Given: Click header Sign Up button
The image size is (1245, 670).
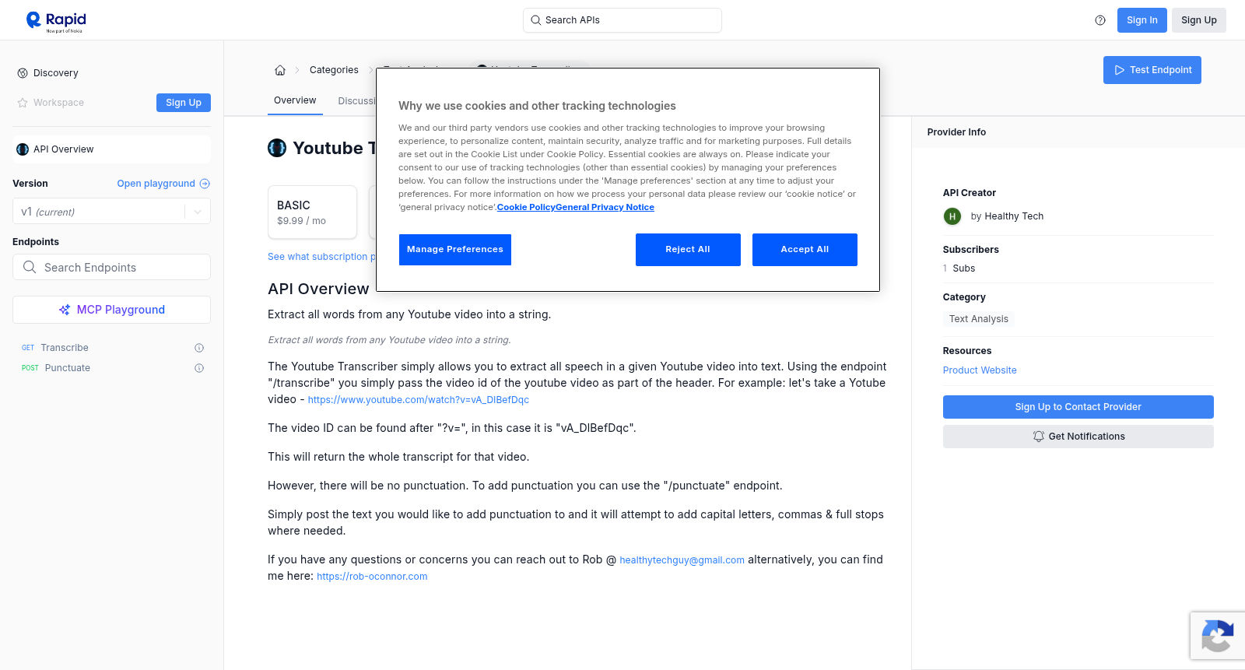Looking at the screenshot, I should click(1198, 20).
